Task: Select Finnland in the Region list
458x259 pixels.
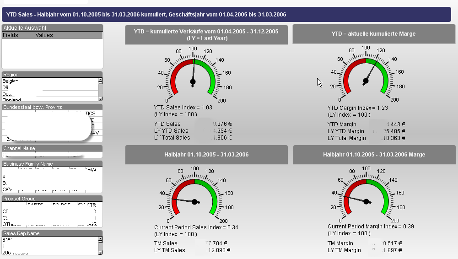Action: [x=11, y=100]
